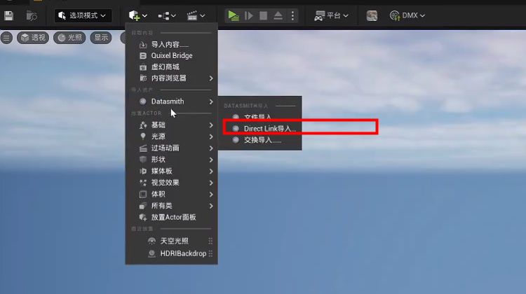
Task: Click the green Play button
Action: pyautogui.click(x=231, y=15)
